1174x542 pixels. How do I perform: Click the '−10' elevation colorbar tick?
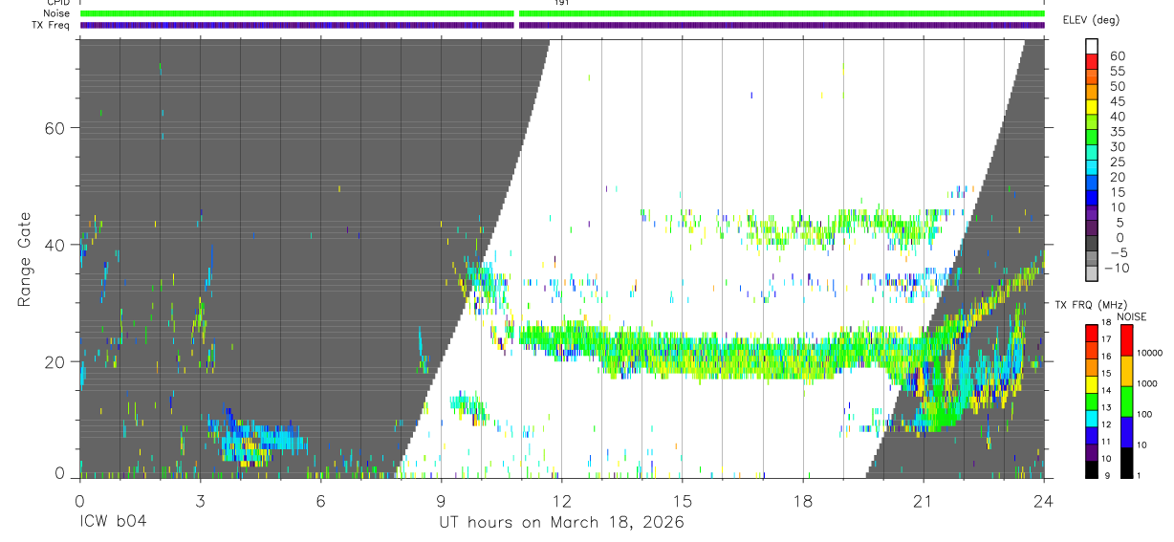click(x=1115, y=269)
